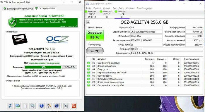Click the Хорошо 98 % health status button
This screenshot has width=205, height=112.
click(x=95, y=35)
